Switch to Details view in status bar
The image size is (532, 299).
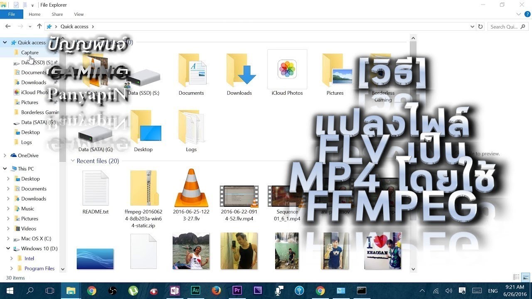(517, 277)
